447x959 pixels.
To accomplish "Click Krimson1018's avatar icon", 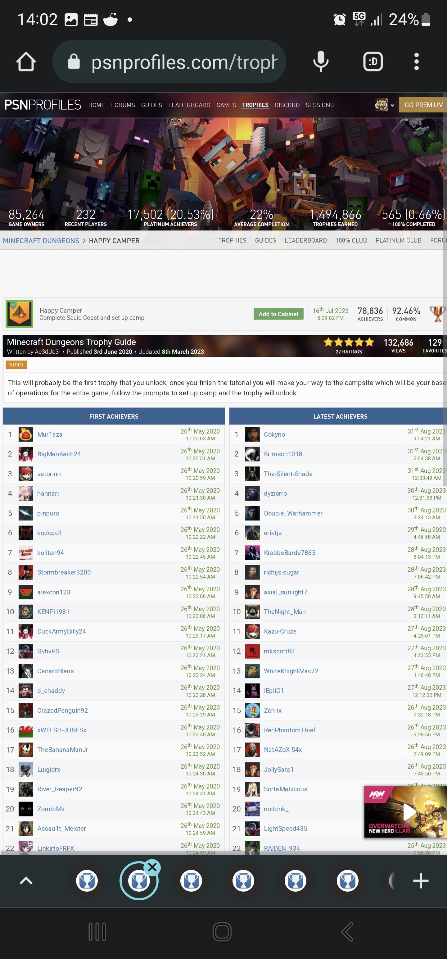I will [252, 454].
